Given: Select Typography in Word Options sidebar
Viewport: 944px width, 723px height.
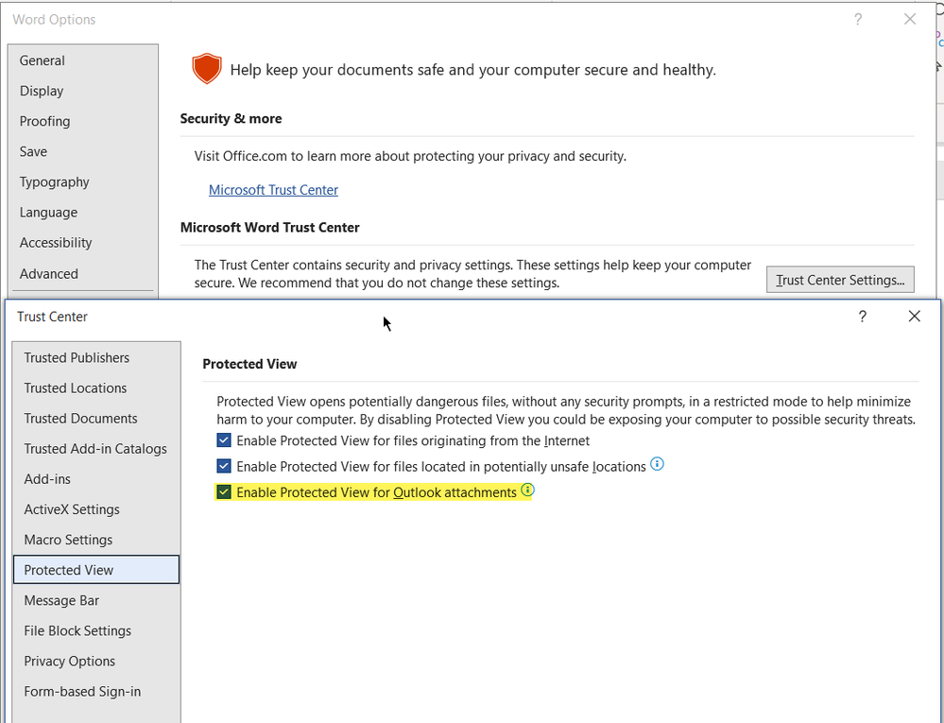Looking at the screenshot, I should coord(83,181).
